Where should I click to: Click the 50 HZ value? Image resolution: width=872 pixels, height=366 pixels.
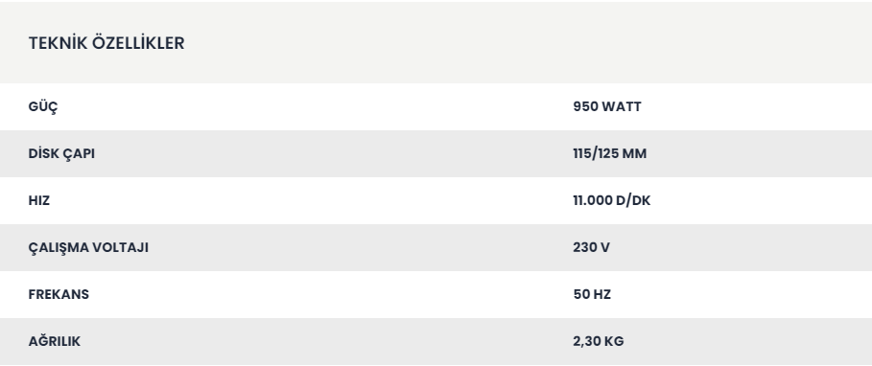coord(592,294)
